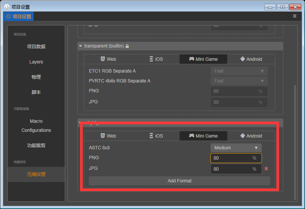
Task: Close the 项目设置 window
Action: [x=295, y=7]
